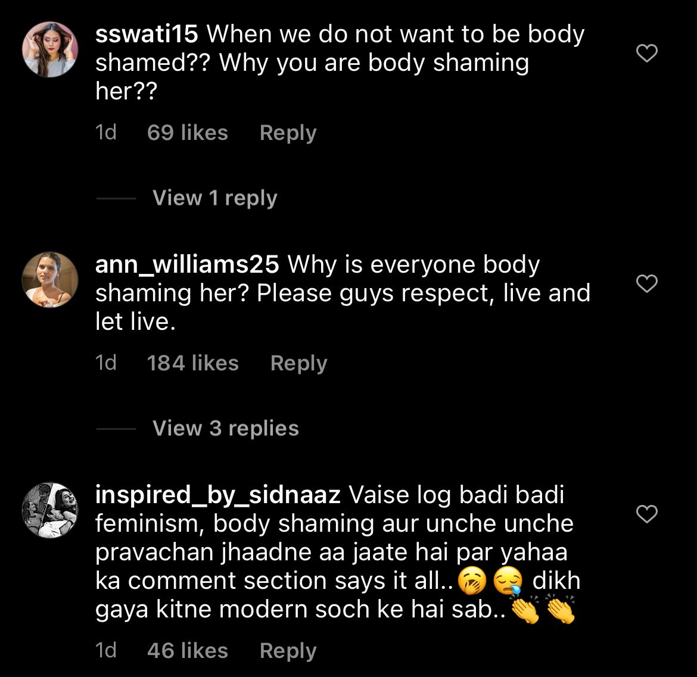Reply to sswati15's comment
This screenshot has width=697, height=677.
click(x=288, y=133)
